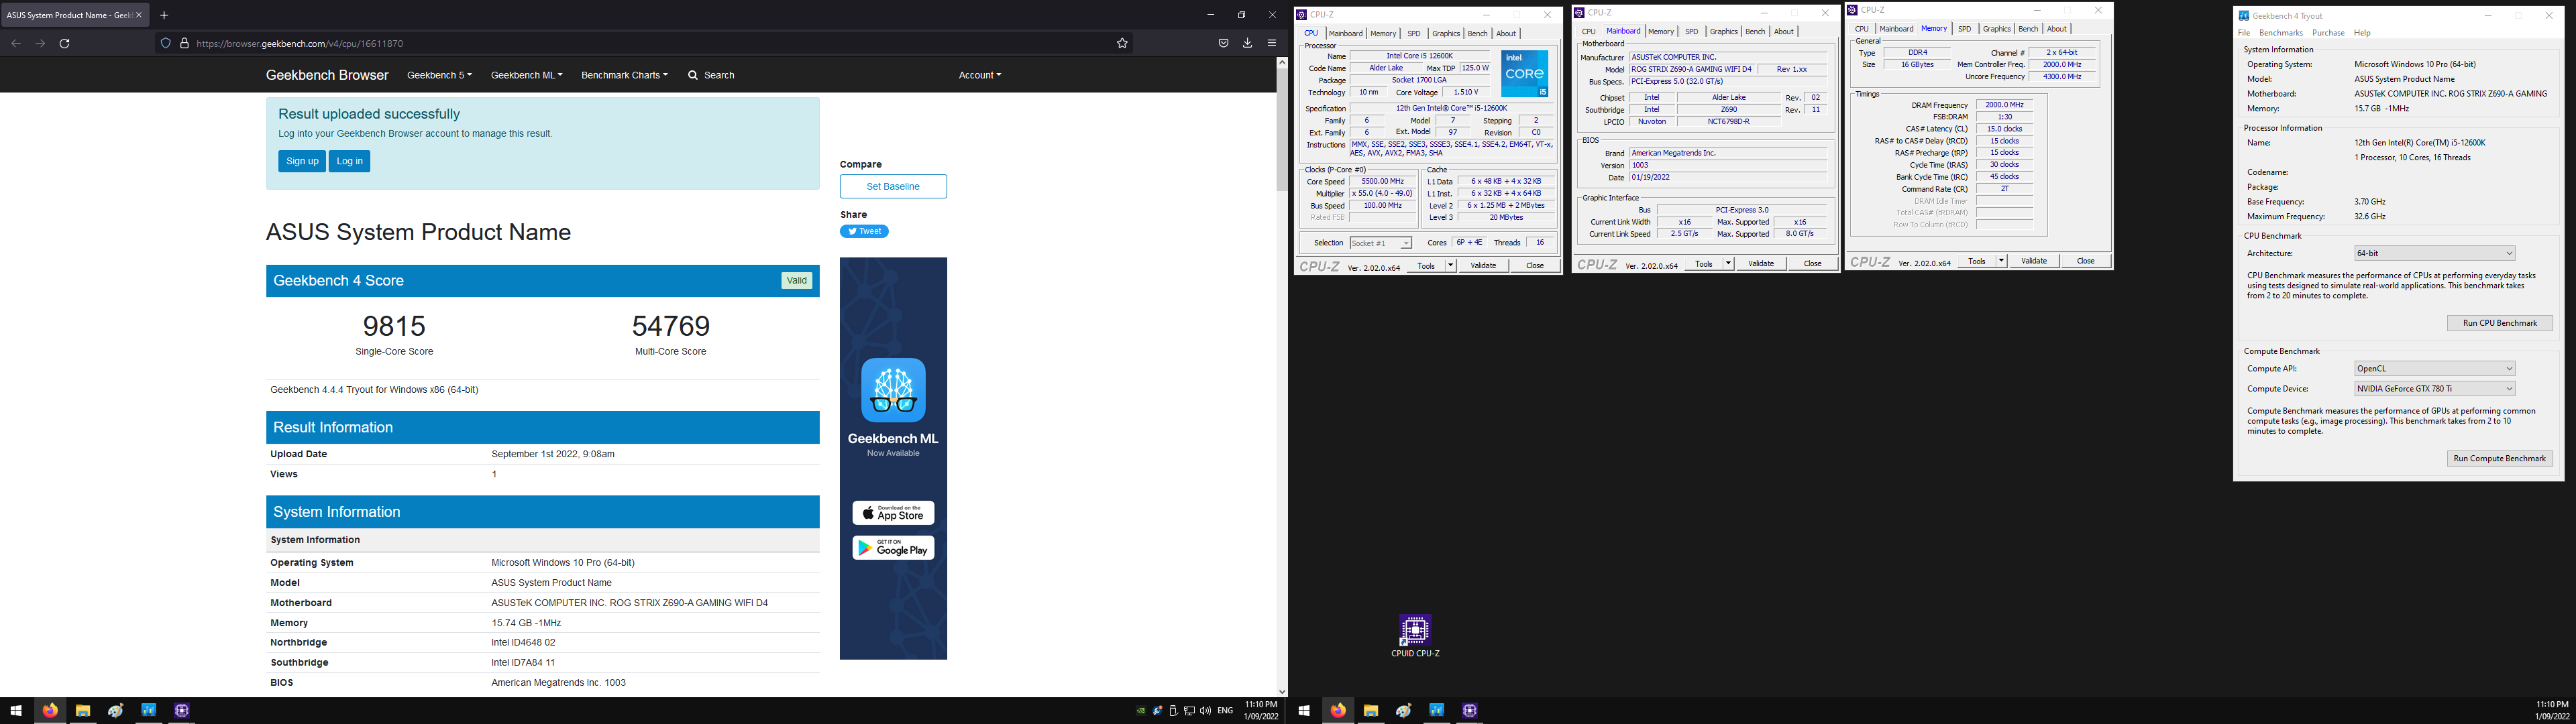Close the ASUS System Product Name tab
Viewport: 2576px width, 724px height.
[139, 15]
